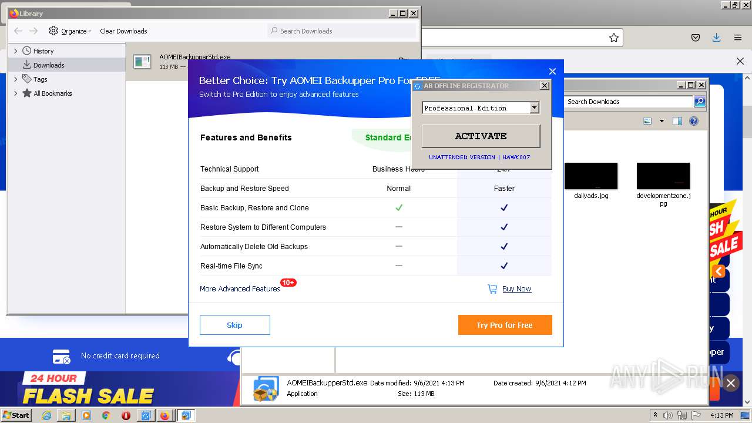Open the Action Center flag icon
Screen dimensions: 752x423
(696, 415)
